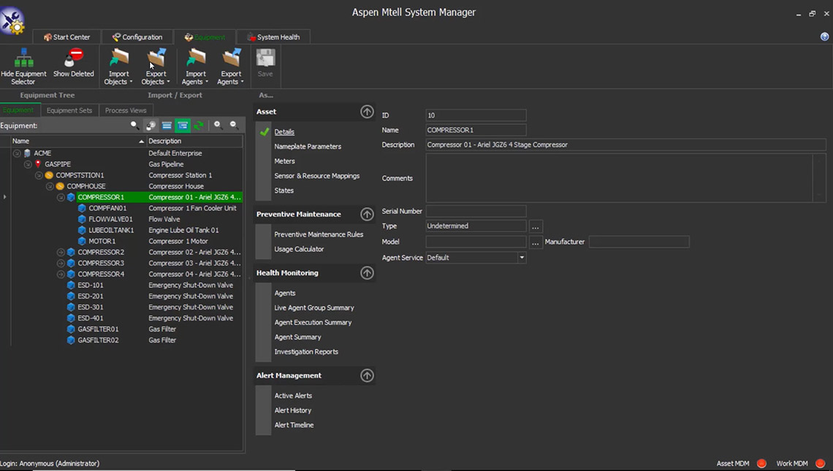Screen dimensions: 833x471
Task: Select MOTOR1 in the equipment tree
Action: point(102,241)
